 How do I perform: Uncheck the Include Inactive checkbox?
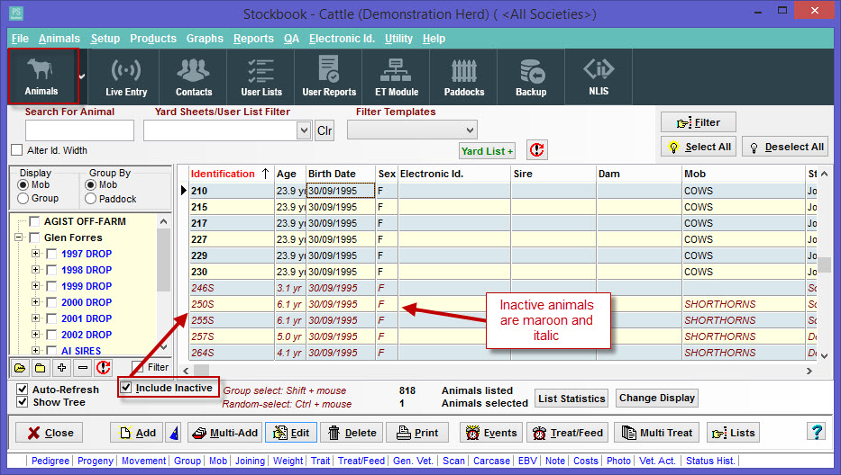coord(126,387)
